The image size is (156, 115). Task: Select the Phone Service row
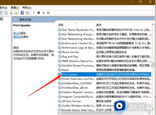105,52
